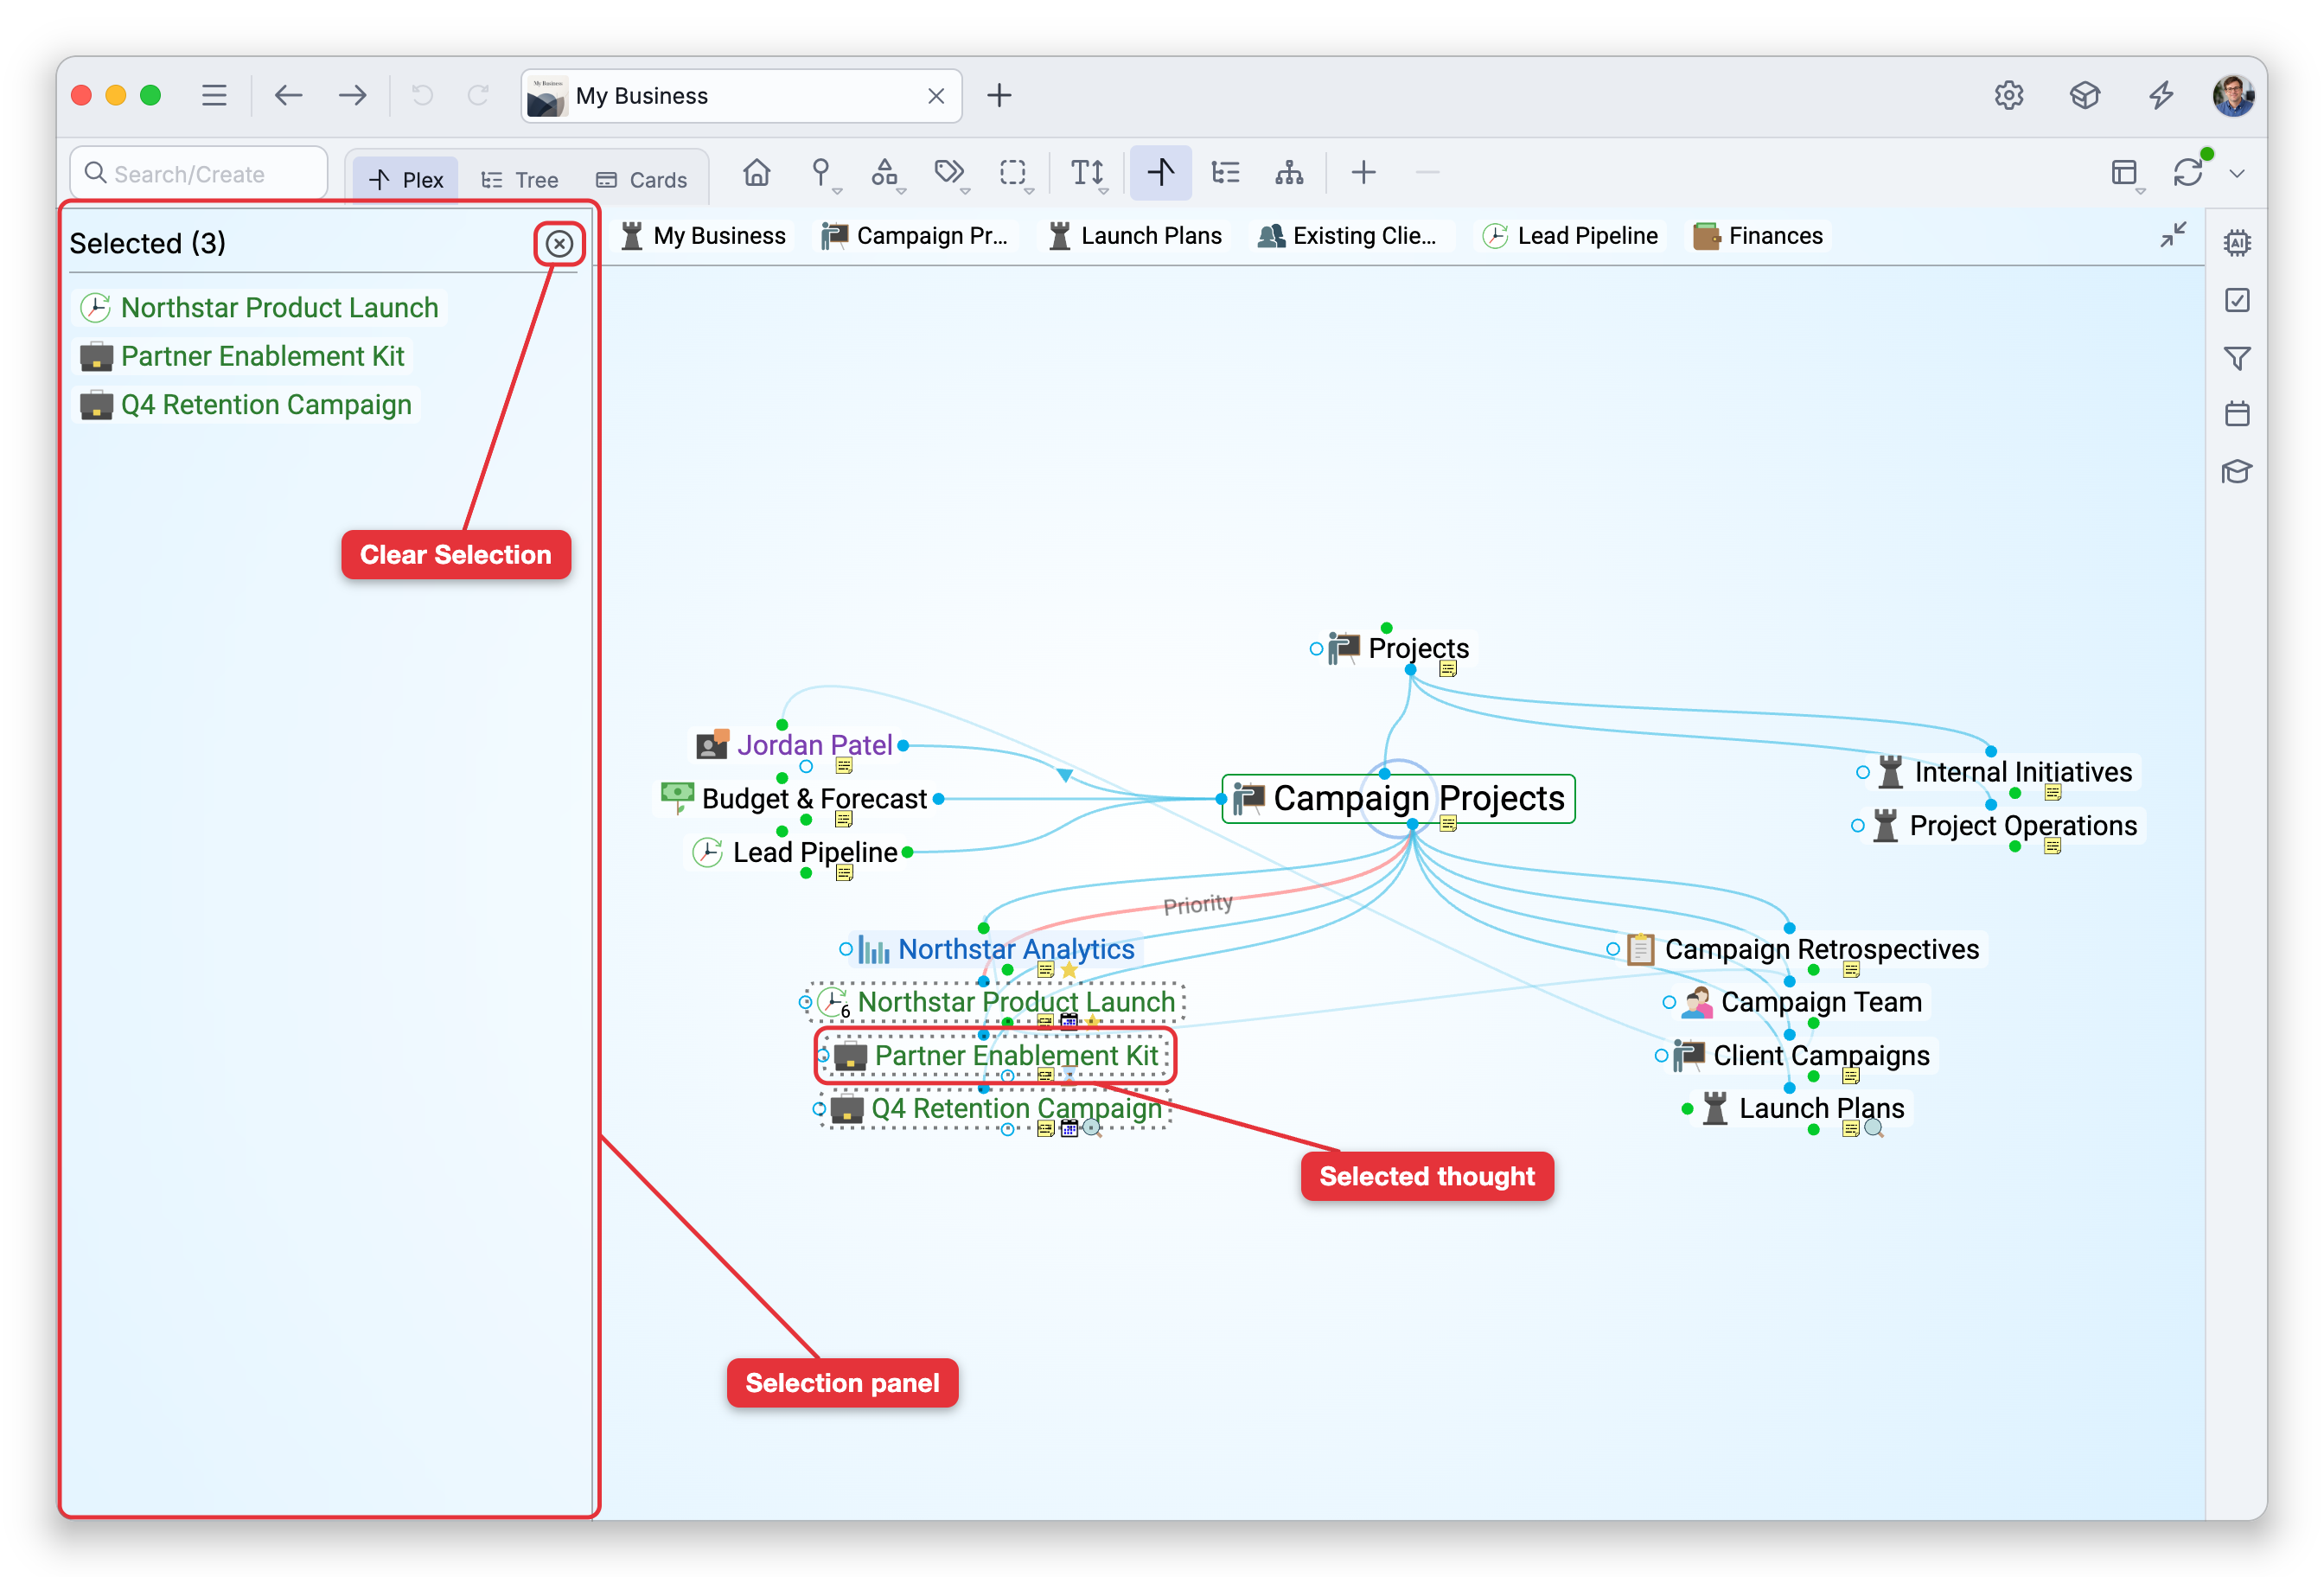Viewport: 2324px width, 1577px height.
Task: Click the star icon under Northstar Analytics
Action: (1069, 969)
